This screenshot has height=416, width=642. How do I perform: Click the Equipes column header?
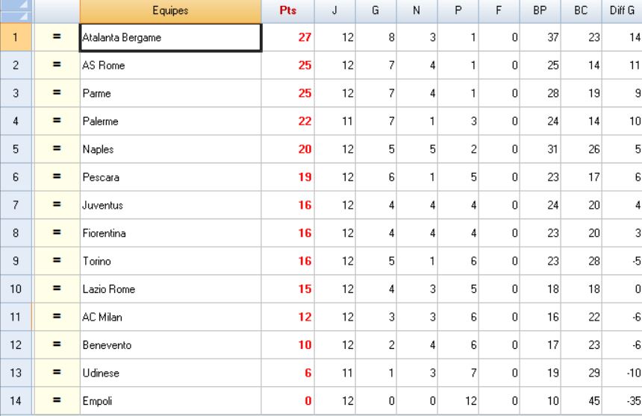tap(170, 11)
